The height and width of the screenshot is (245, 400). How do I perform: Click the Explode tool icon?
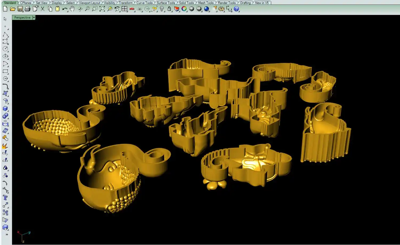pos(5,146)
